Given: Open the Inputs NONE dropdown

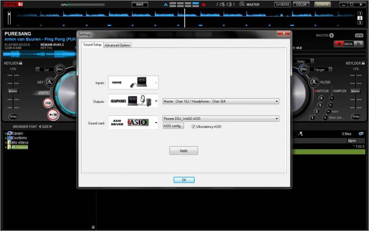Looking at the screenshot, I should [x=133, y=83].
